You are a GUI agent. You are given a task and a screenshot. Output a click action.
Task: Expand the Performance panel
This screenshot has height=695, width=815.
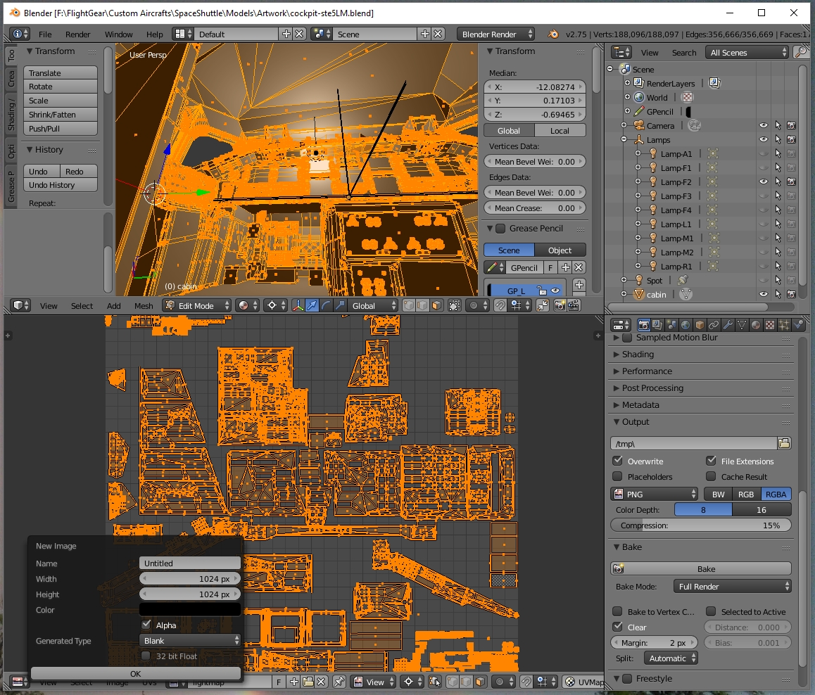(x=647, y=371)
